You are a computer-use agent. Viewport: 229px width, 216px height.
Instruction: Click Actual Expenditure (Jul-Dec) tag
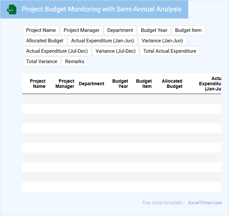click(x=57, y=51)
